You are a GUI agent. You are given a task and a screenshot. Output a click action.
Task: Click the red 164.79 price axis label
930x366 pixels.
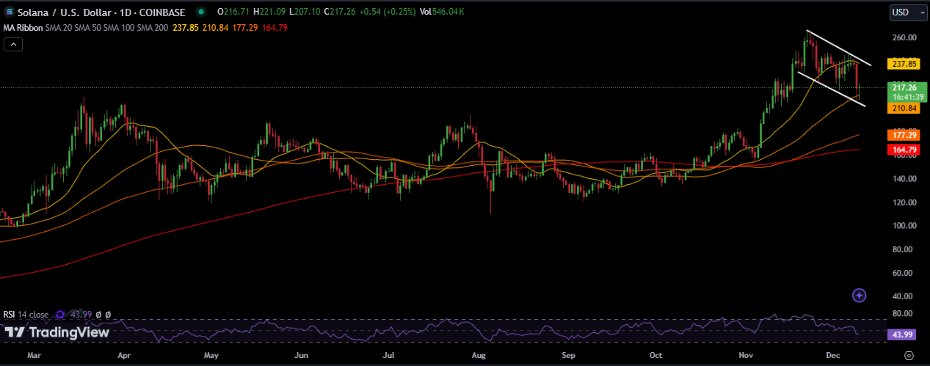(x=904, y=150)
